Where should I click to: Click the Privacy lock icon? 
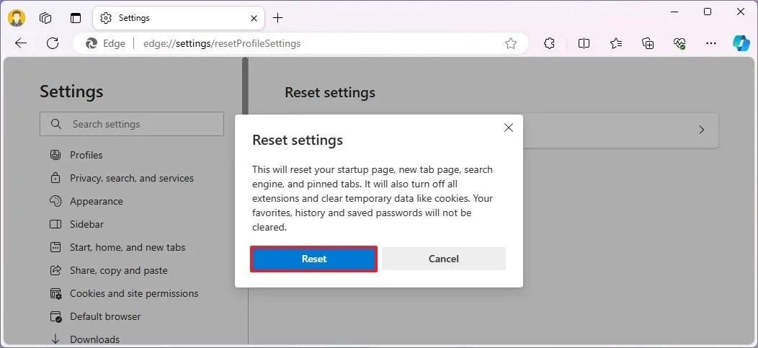pos(55,178)
